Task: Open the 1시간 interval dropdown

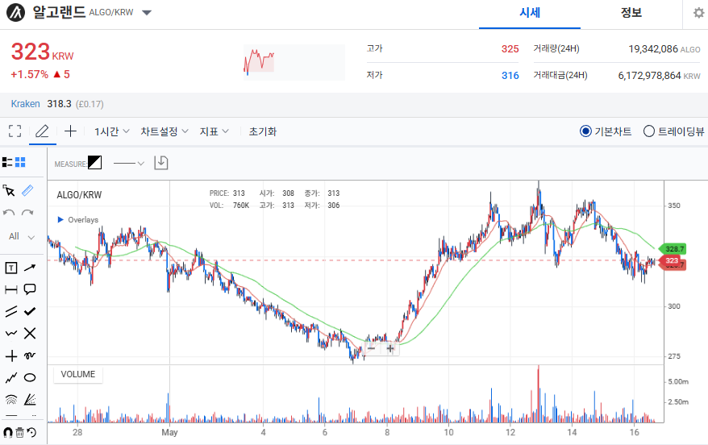Action: (x=112, y=131)
